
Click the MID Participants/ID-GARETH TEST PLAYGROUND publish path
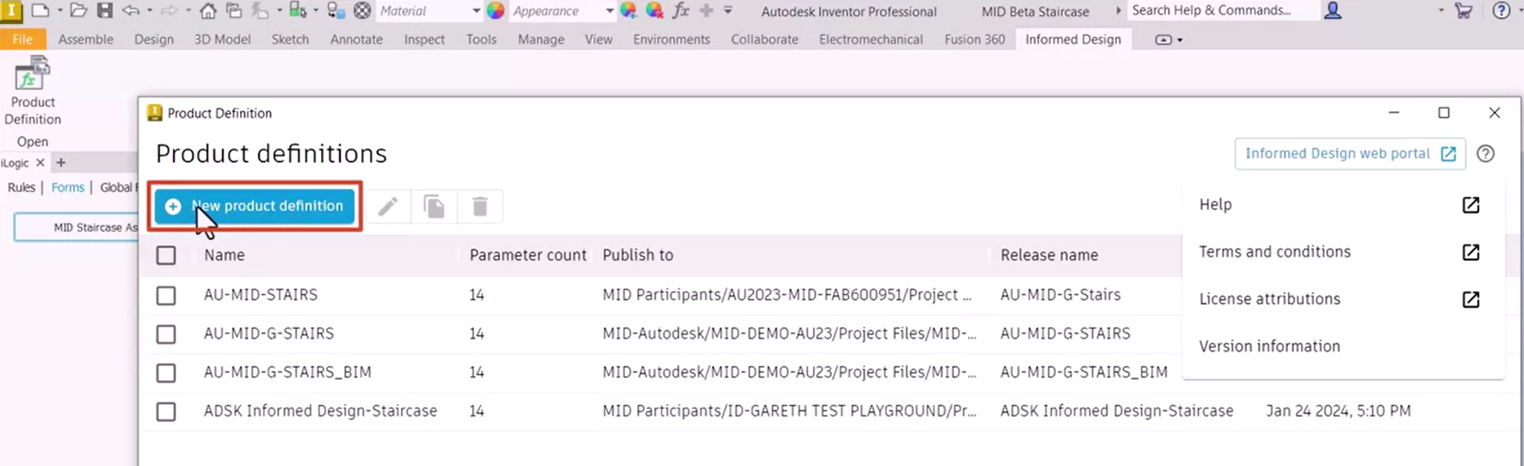[x=789, y=411]
